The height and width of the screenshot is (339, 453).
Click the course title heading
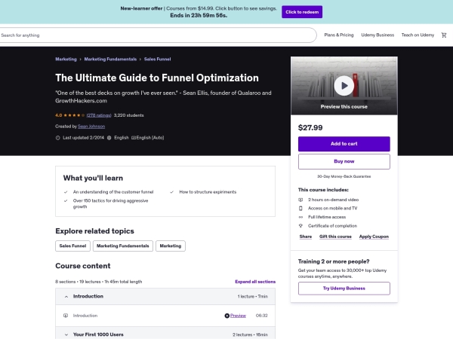(157, 78)
